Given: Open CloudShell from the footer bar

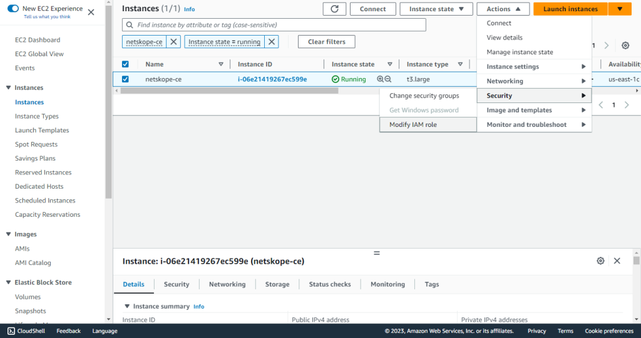Looking at the screenshot, I should (26, 331).
